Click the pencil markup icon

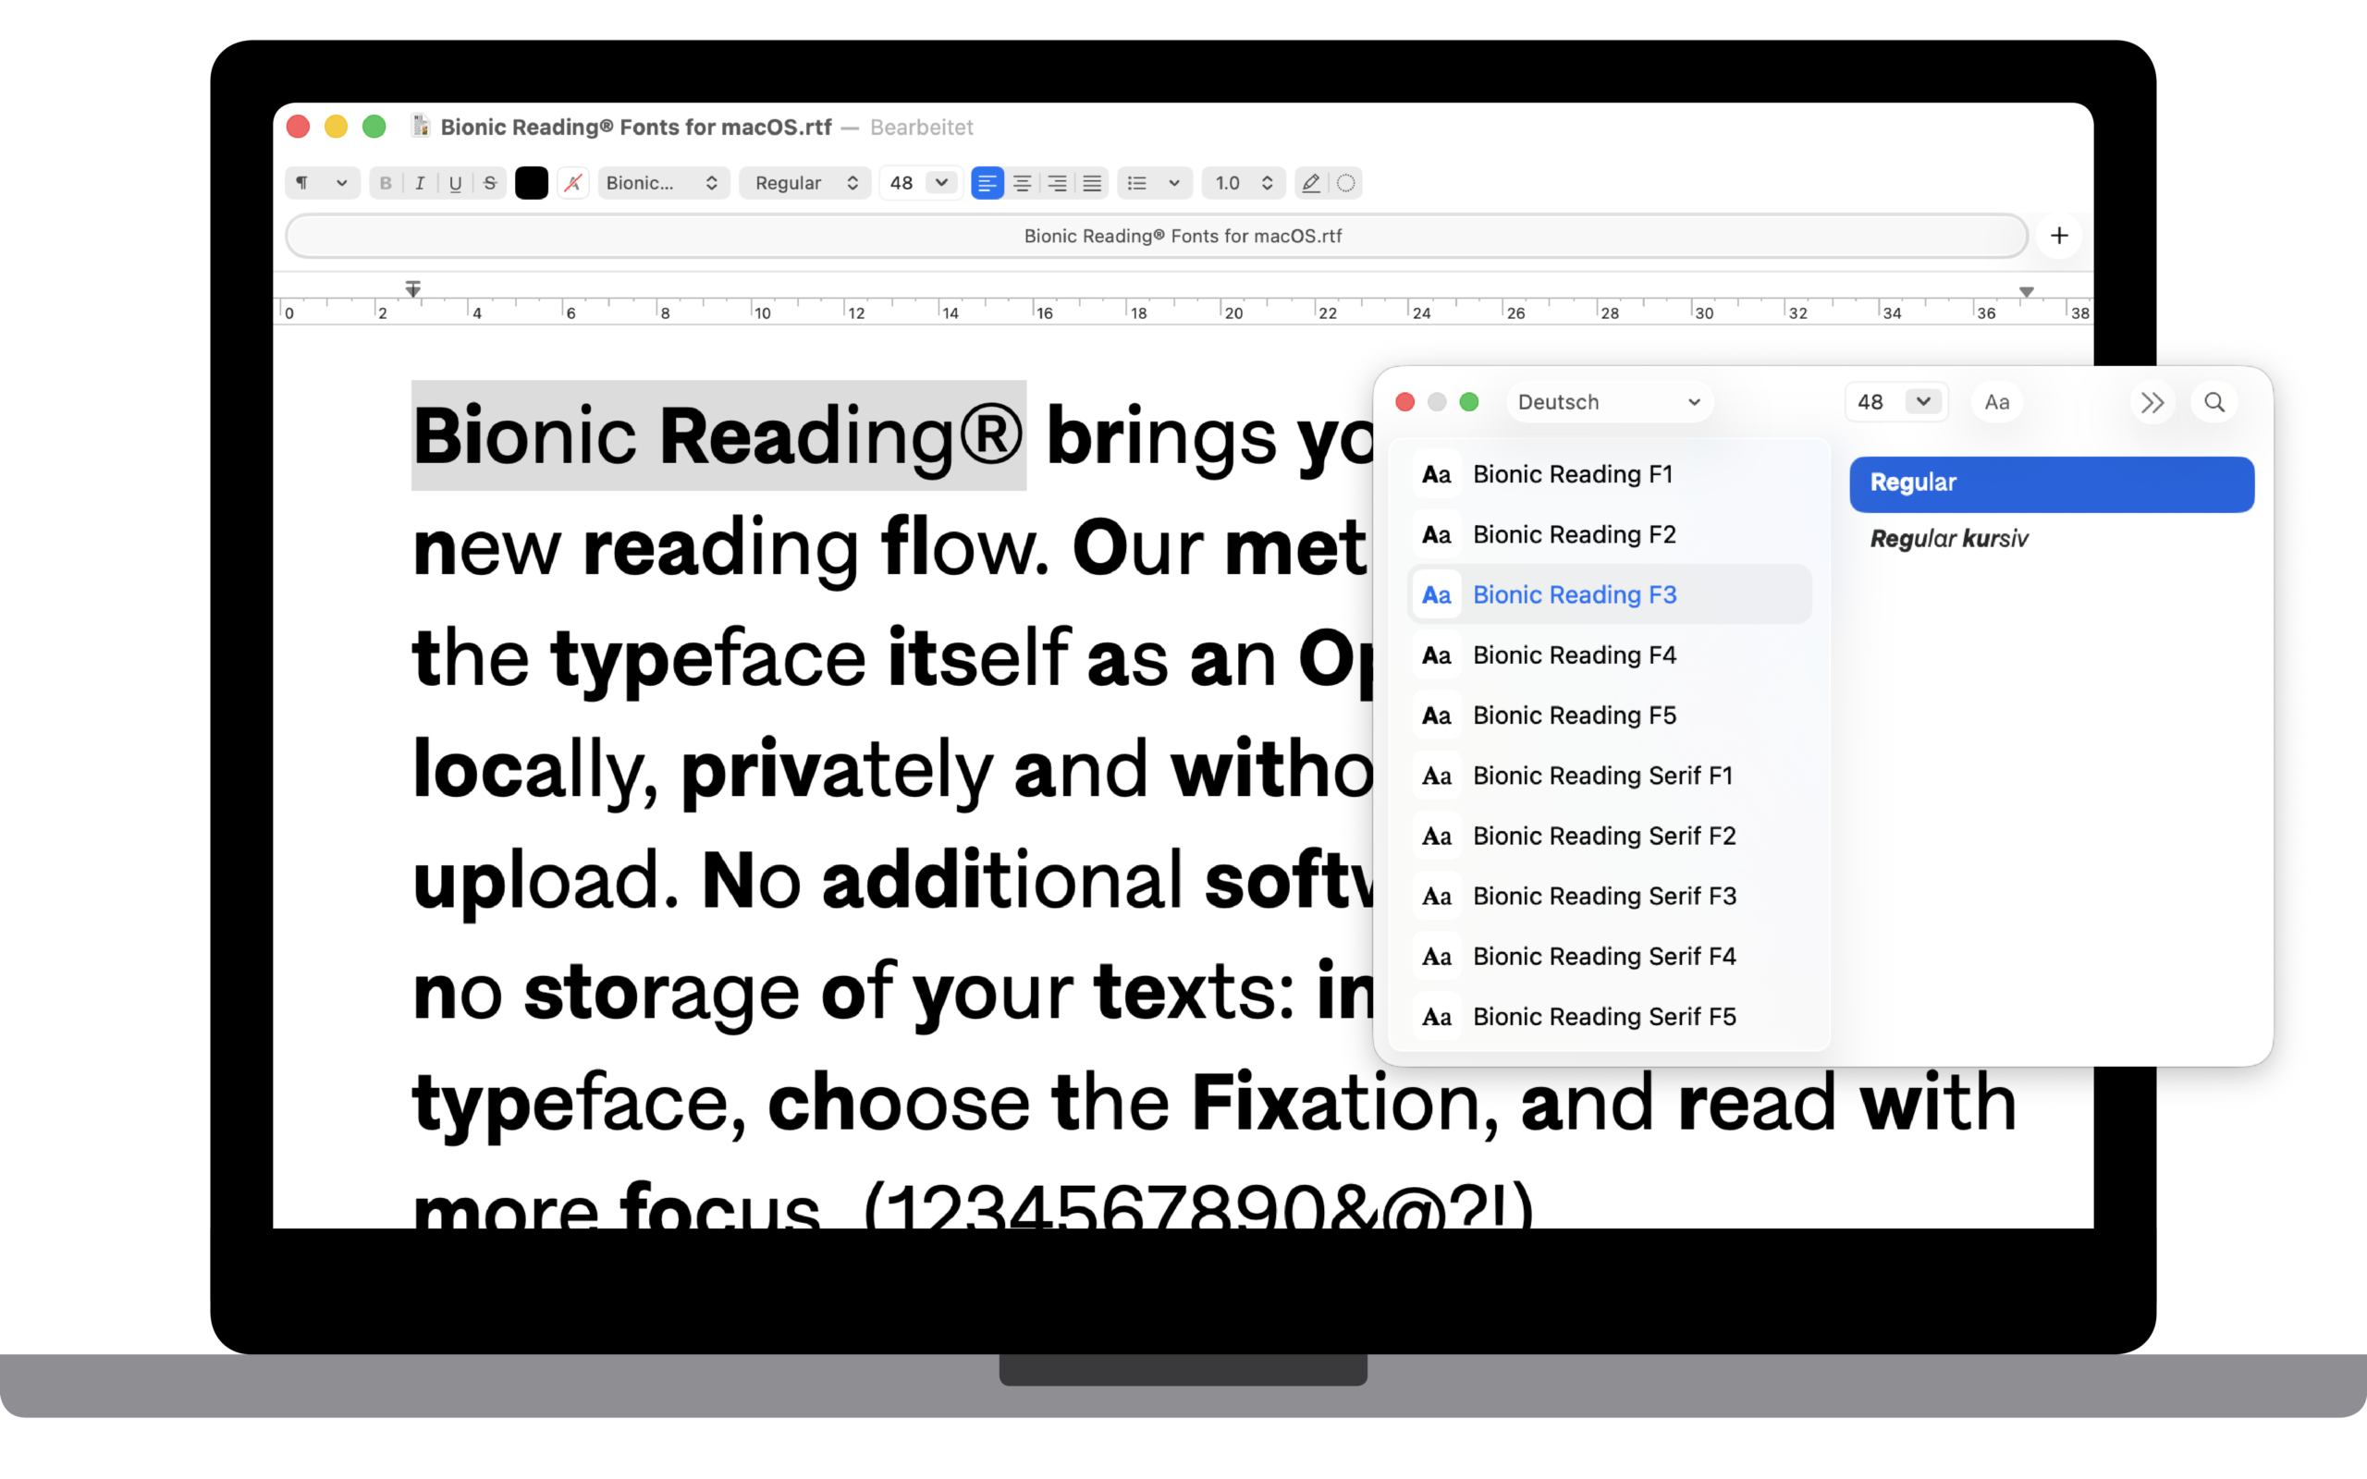pos(1311,183)
